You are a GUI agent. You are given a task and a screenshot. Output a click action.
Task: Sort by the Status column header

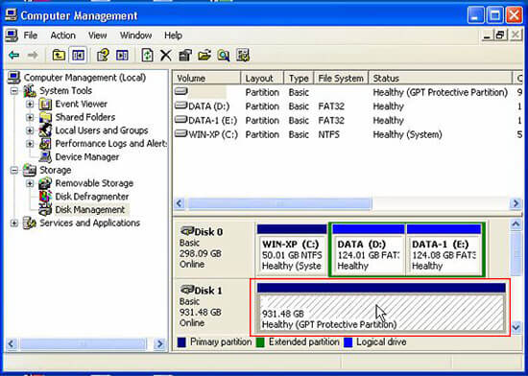coord(441,79)
